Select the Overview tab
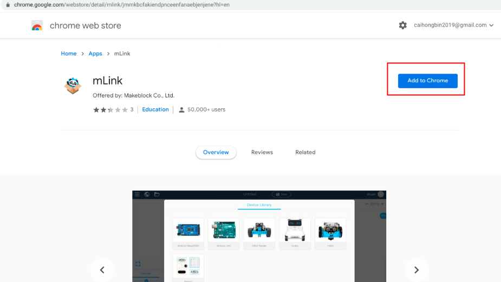This screenshot has width=501, height=282. coord(216,153)
